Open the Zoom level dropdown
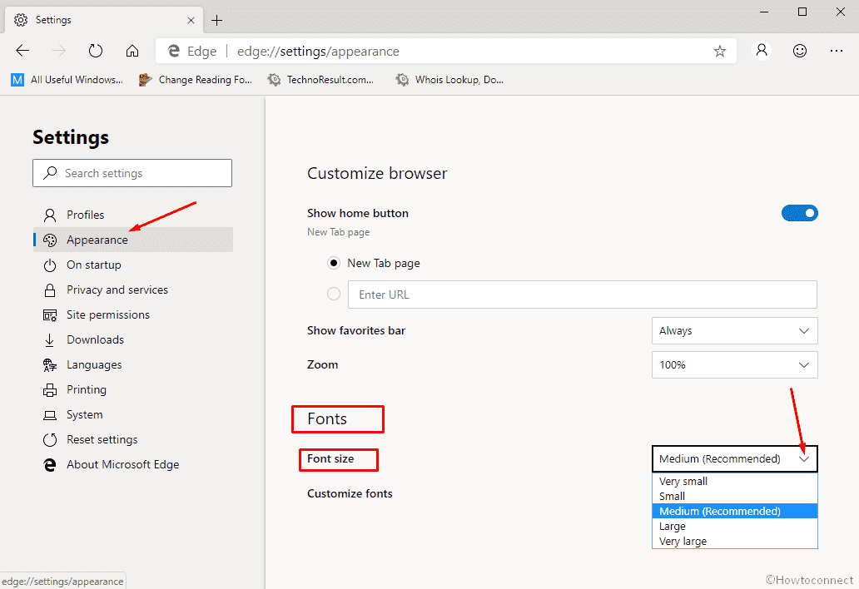 coord(734,364)
